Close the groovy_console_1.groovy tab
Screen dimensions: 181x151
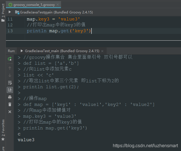pos(58,4)
